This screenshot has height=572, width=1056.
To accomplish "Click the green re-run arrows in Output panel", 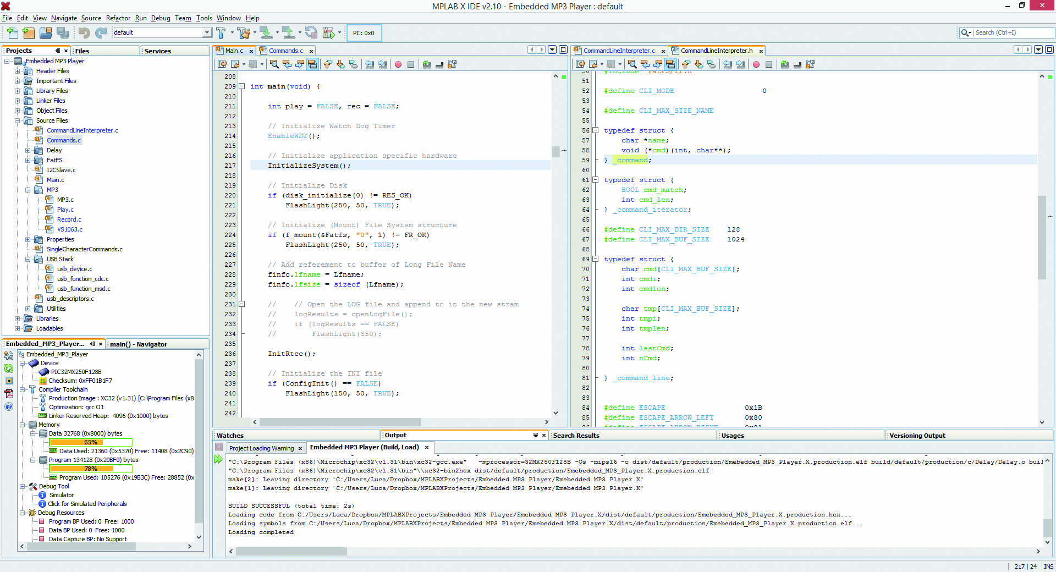I will point(218,459).
